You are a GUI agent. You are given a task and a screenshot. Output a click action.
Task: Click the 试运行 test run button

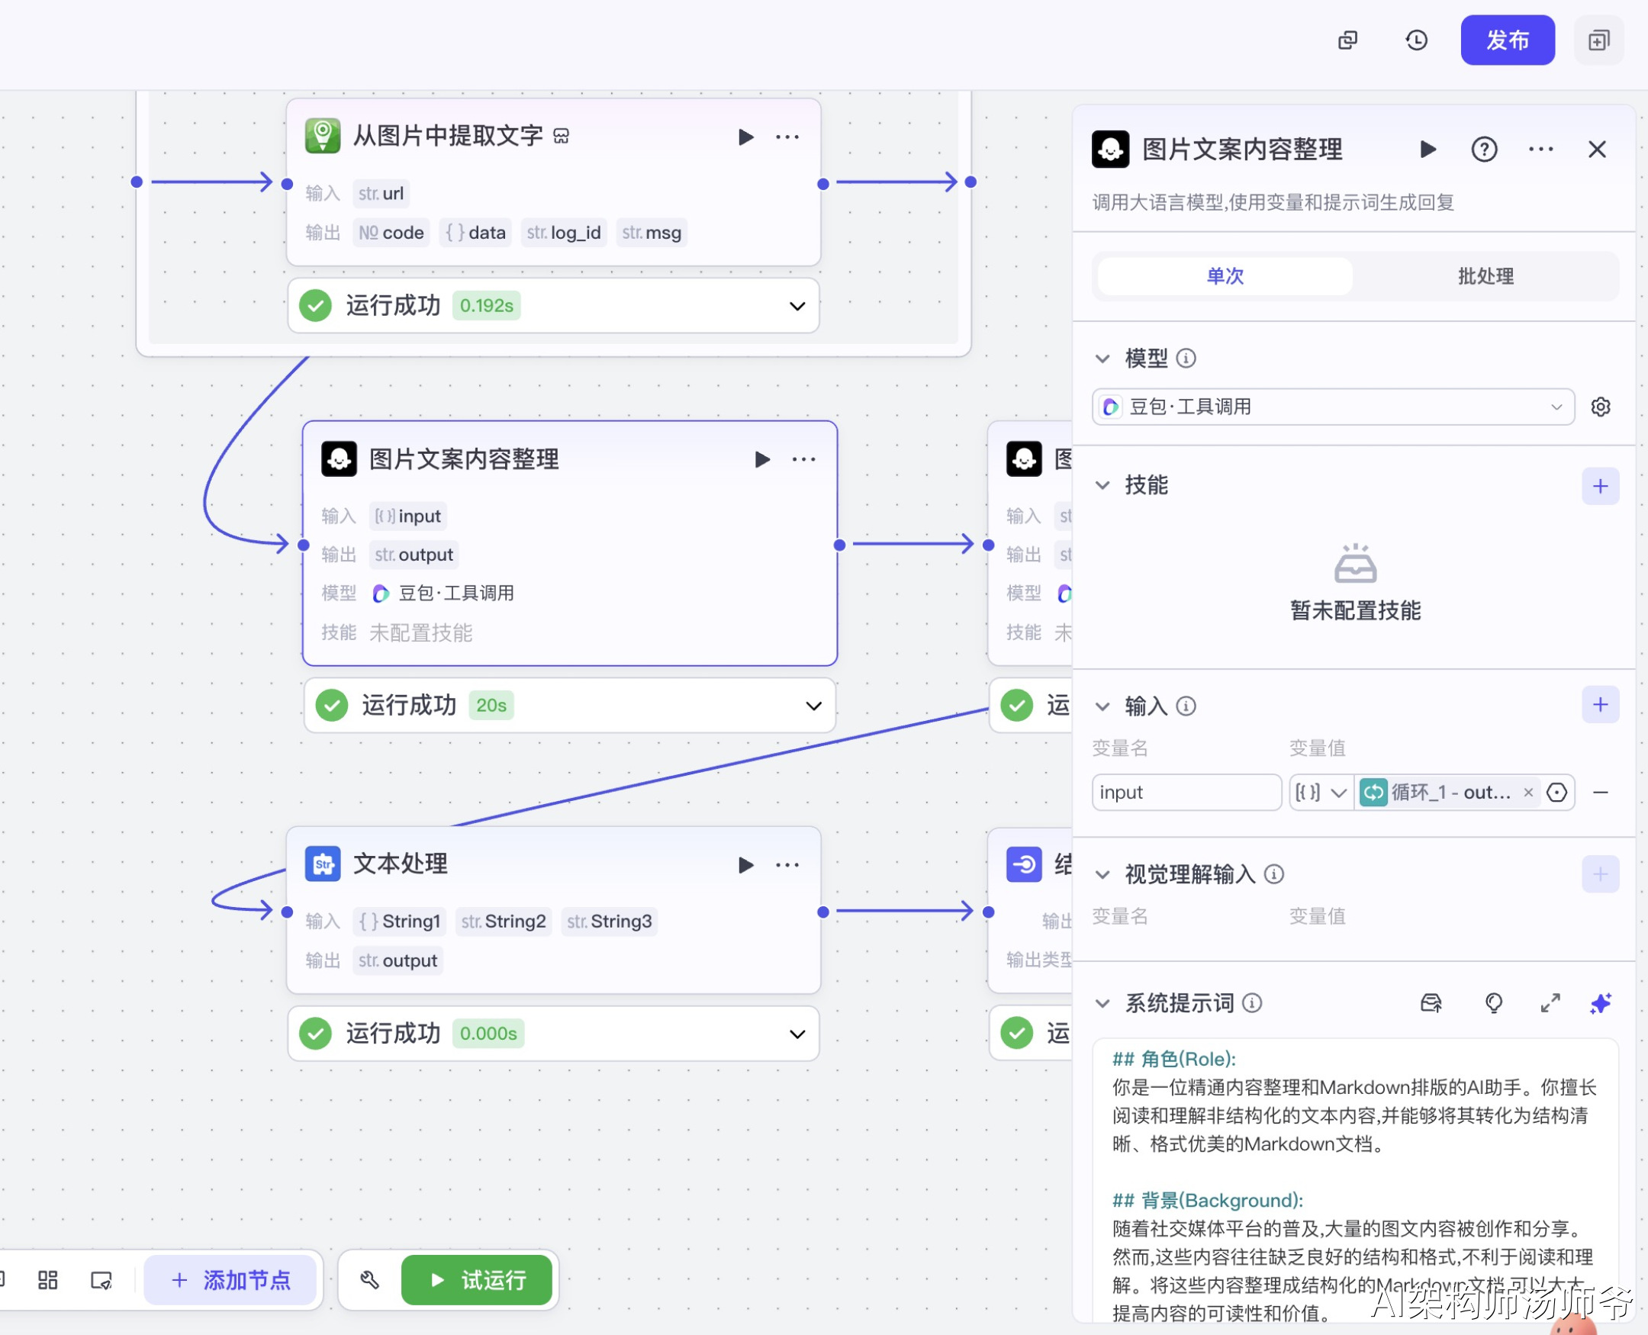(x=477, y=1279)
